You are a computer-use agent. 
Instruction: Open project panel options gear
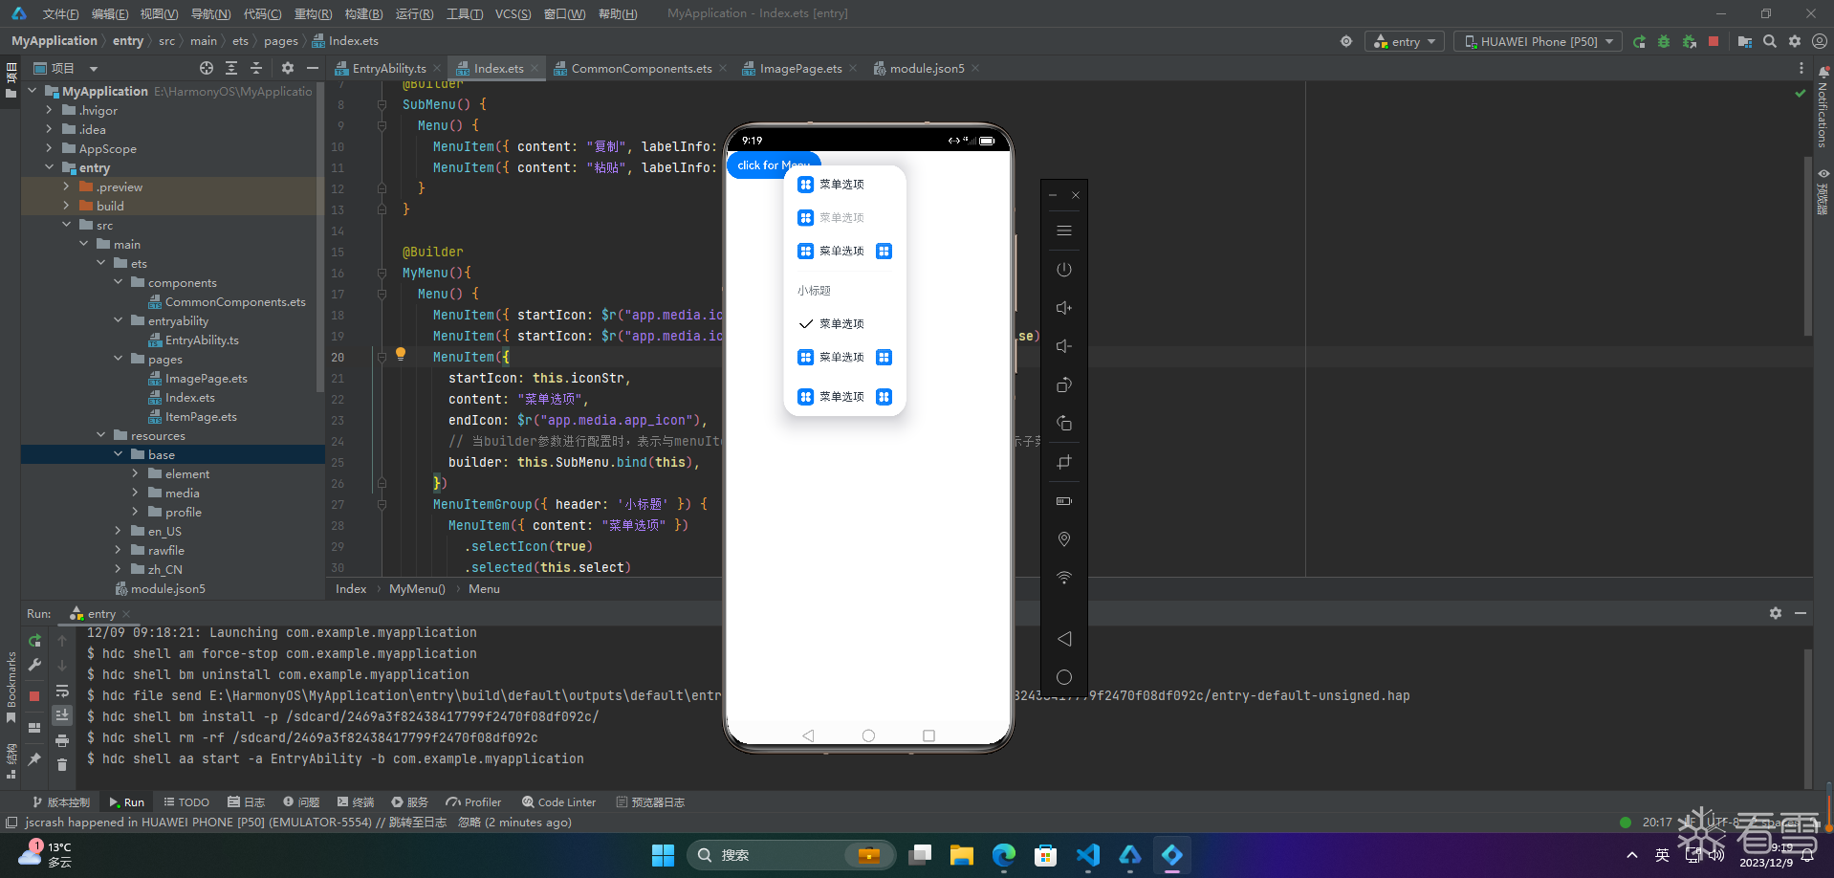288,68
